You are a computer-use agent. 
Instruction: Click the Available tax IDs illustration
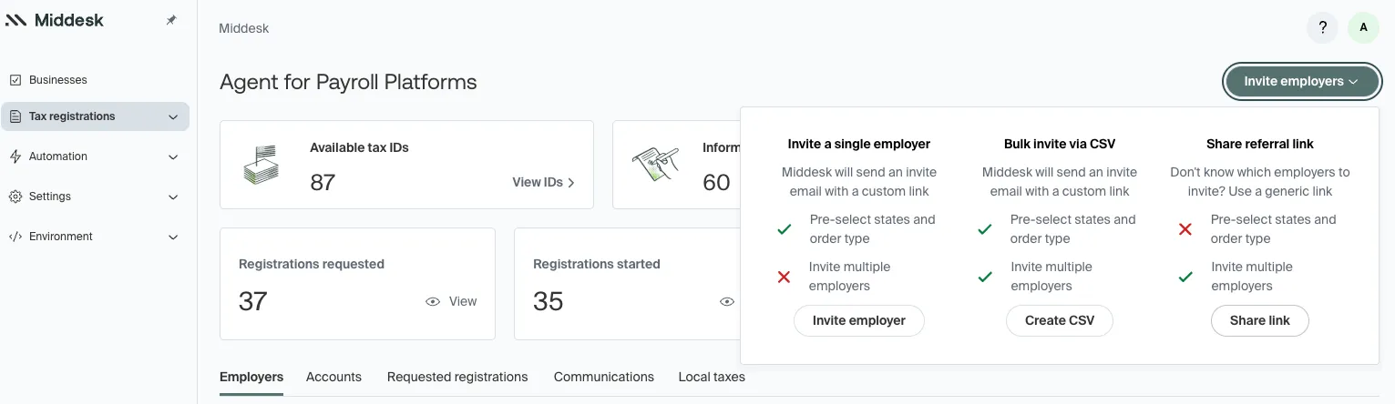pyautogui.click(x=261, y=166)
